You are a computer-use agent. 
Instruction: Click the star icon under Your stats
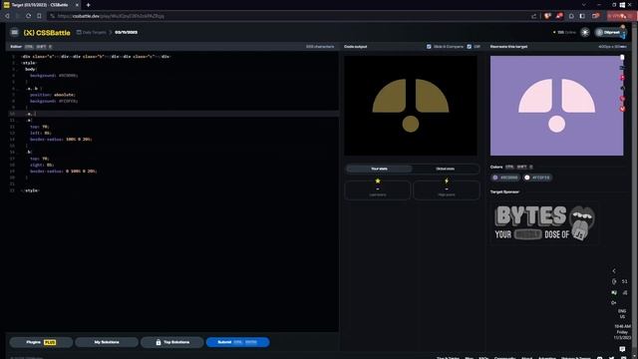378,180
